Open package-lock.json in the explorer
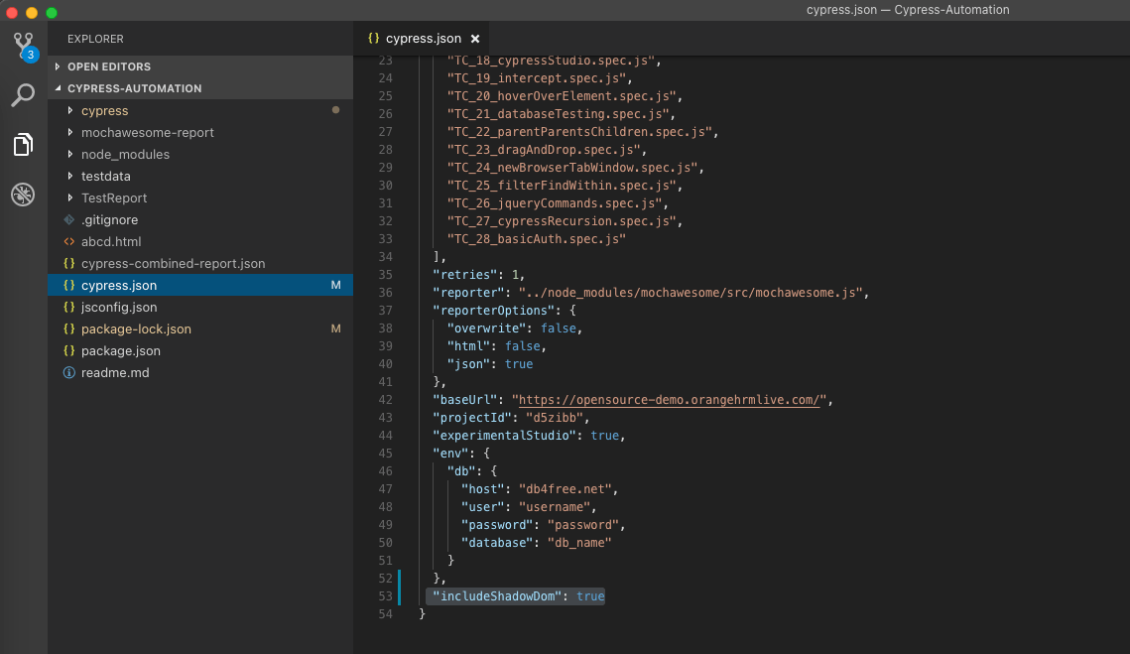 click(x=136, y=329)
